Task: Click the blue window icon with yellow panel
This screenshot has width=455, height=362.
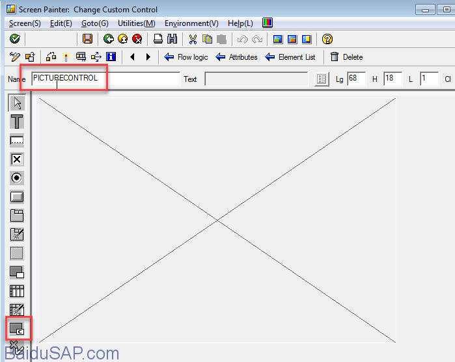Action: 307,39
